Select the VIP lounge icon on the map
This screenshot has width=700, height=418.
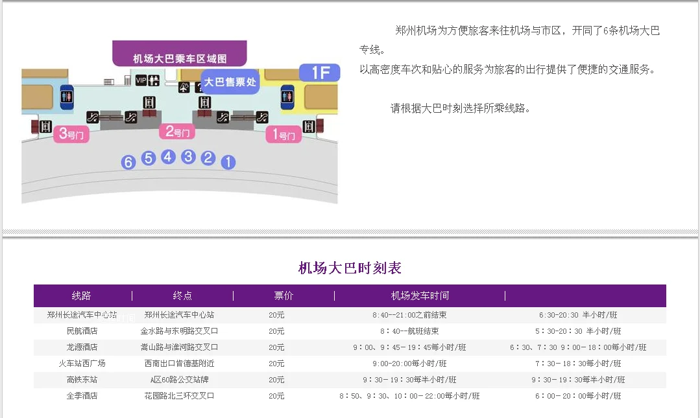(139, 80)
